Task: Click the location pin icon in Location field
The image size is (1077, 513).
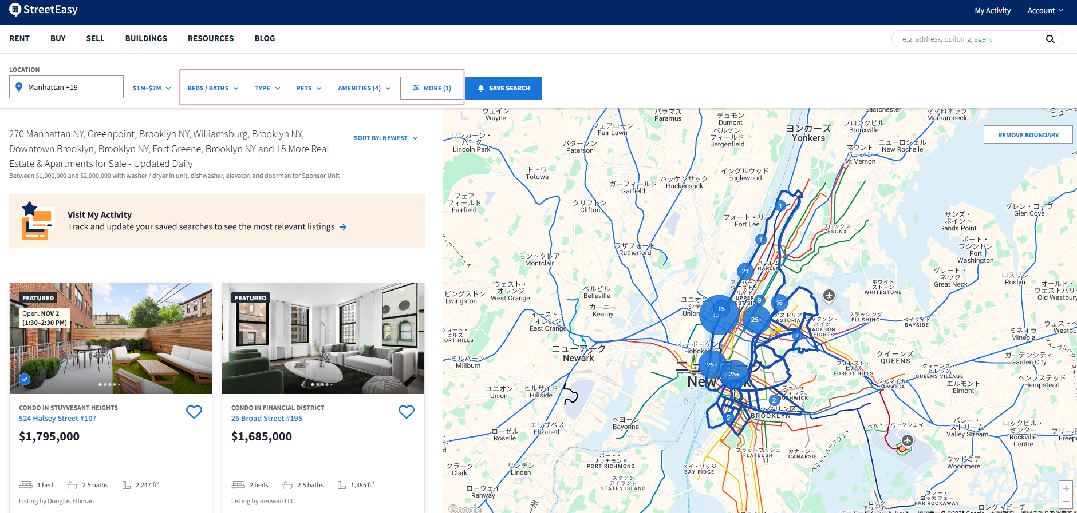Action: pyautogui.click(x=19, y=87)
